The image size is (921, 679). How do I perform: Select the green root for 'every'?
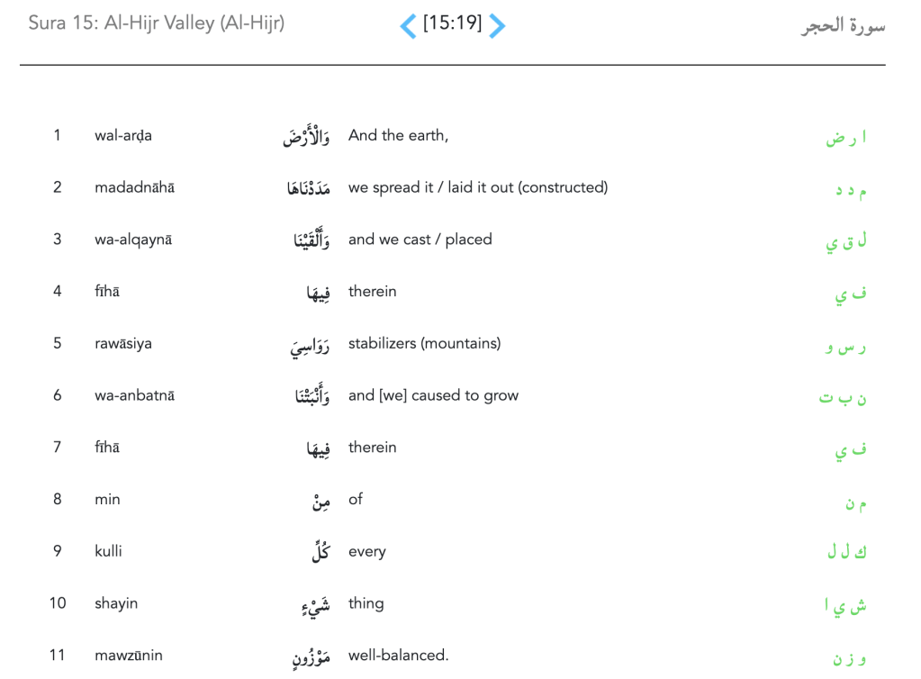(847, 553)
